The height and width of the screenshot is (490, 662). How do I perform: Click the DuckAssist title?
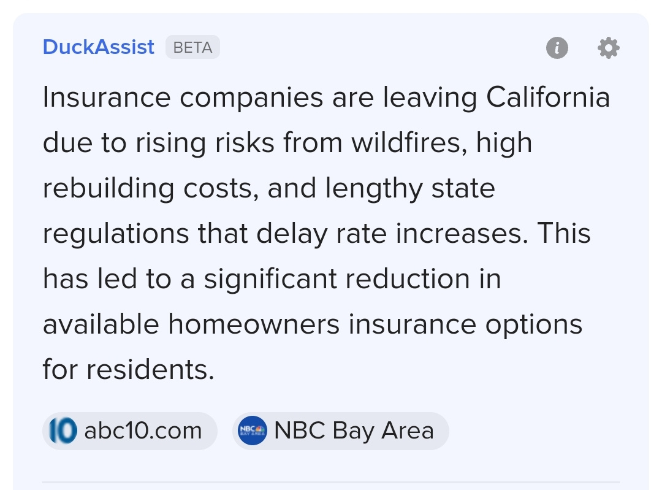pos(99,47)
